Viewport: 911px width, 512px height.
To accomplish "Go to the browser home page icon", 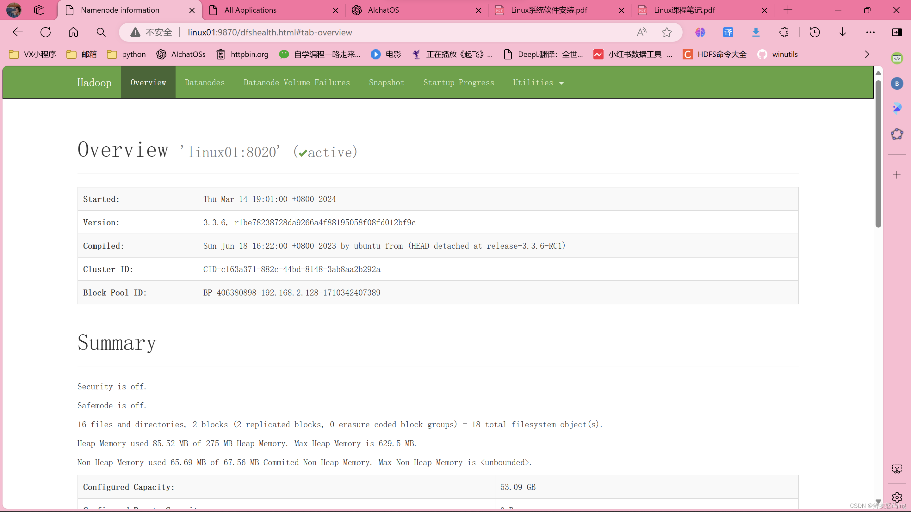I will pos(73,32).
